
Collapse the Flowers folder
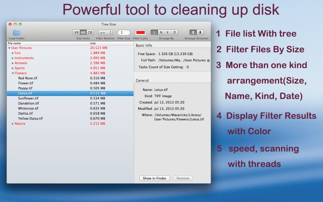point(13,73)
